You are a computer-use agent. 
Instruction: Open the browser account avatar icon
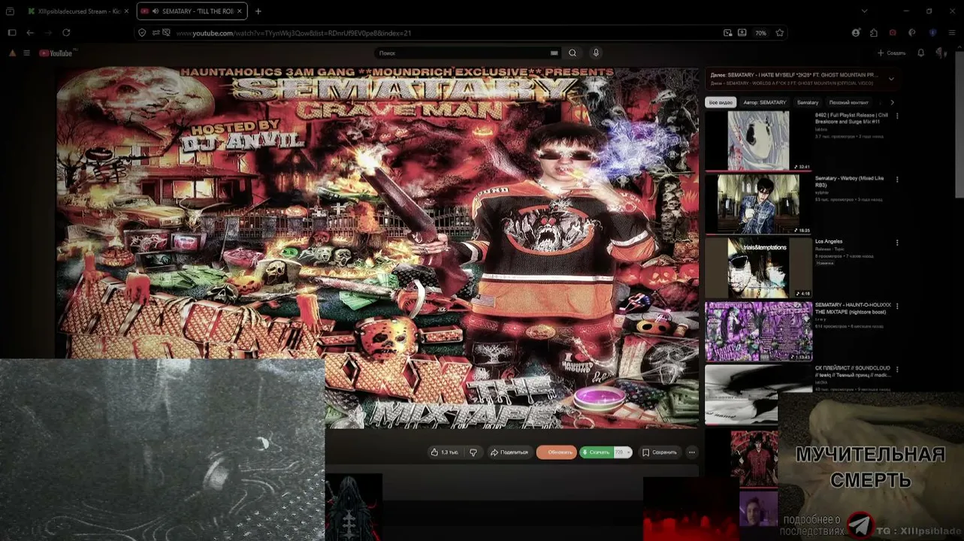coord(856,33)
